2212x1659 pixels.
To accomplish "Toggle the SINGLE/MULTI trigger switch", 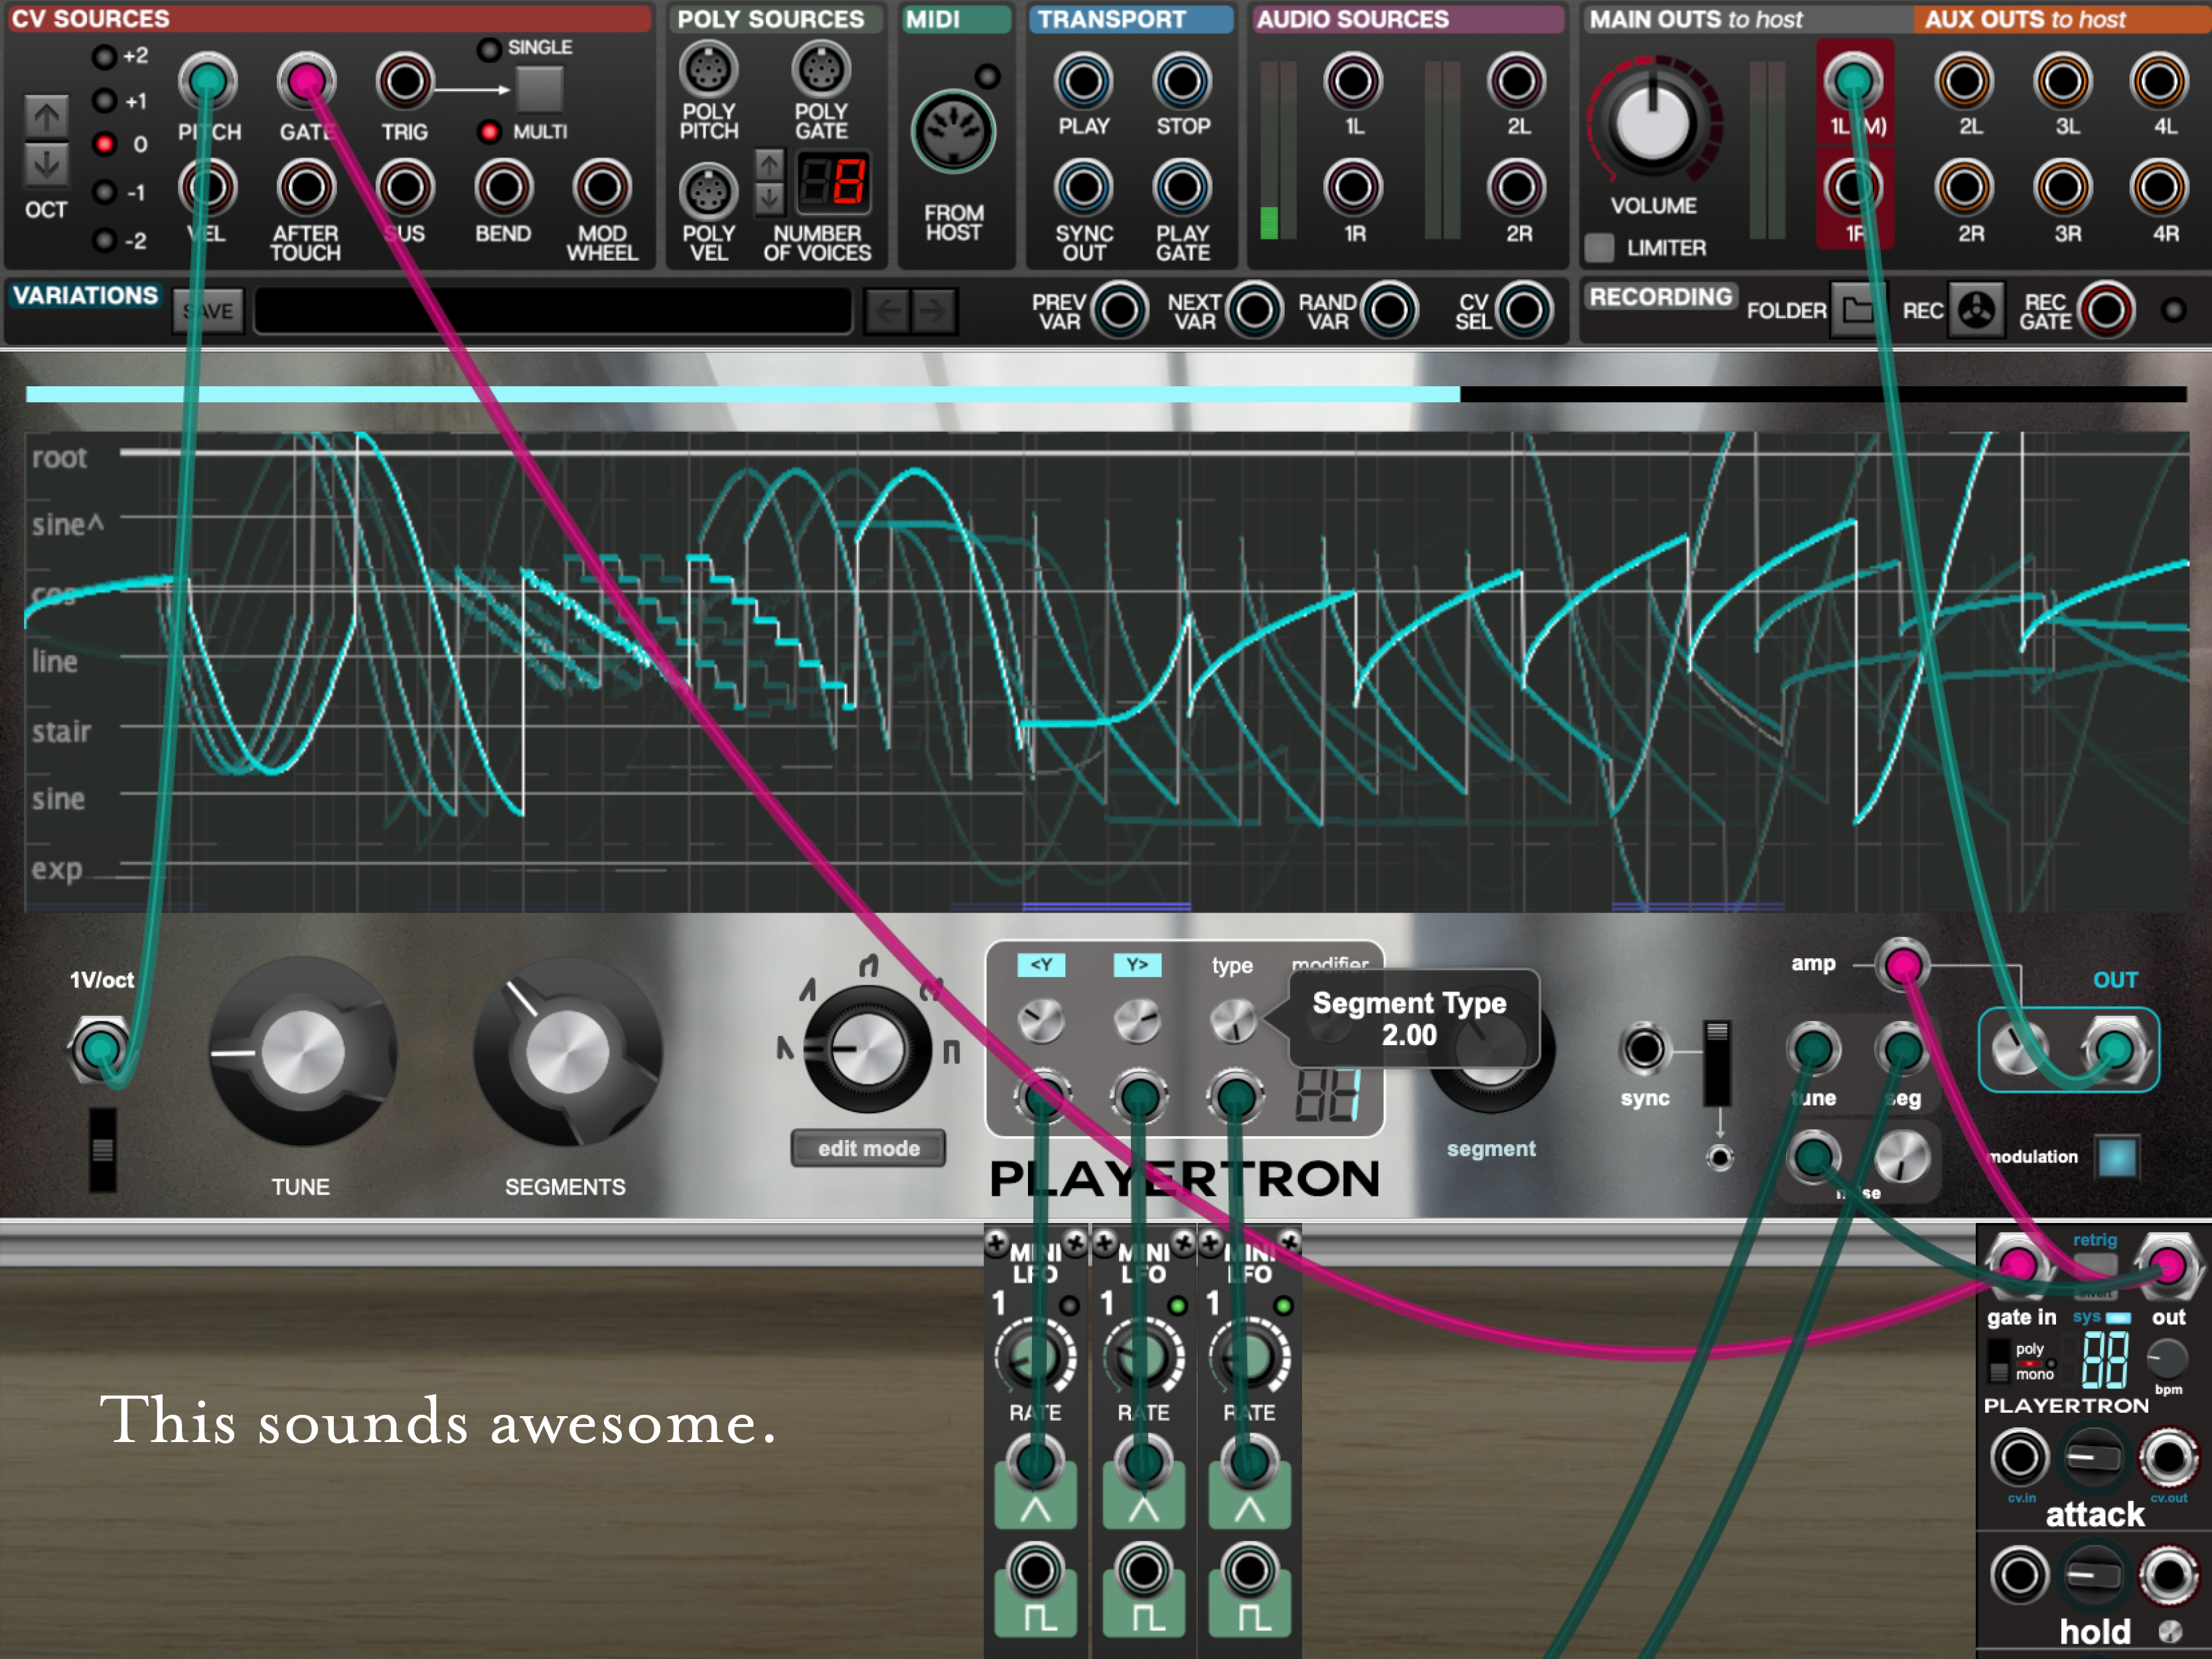I will 539,90.
